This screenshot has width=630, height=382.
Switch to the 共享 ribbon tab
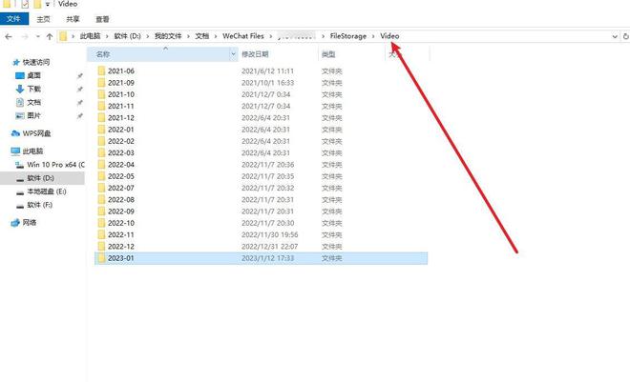point(74,18)
